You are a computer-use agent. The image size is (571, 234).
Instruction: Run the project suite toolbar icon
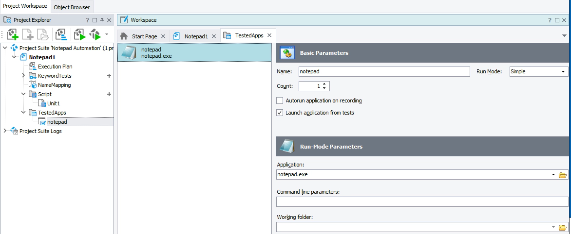pos(95,34)
